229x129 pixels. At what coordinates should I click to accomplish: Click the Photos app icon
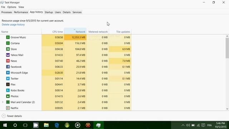(x=8, y=96)
